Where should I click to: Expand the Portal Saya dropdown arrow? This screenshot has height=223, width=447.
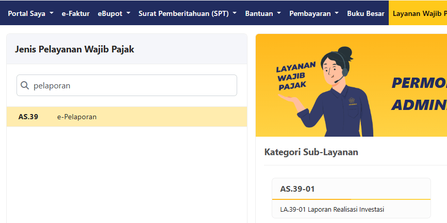click(x=51, y=13)
